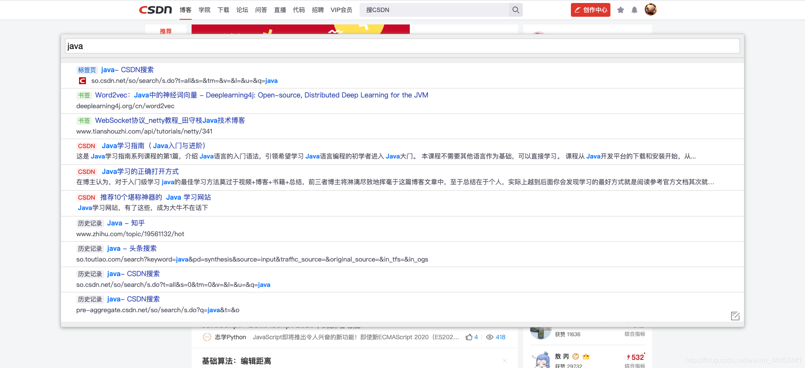Viewport: 805px width, 368px height.
Task: Focus the 搜CSDN search box
Action: pyautogui.click(x=435, y=10)
